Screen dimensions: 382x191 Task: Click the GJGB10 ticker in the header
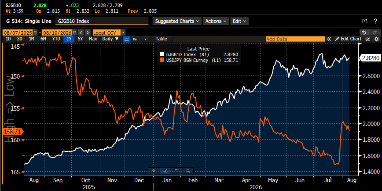13,5
